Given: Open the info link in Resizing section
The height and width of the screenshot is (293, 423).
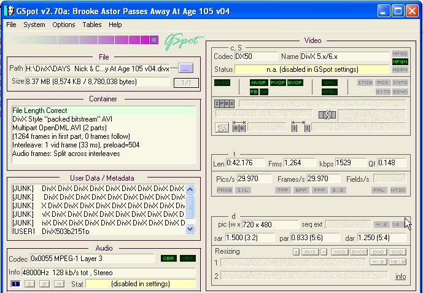Looking at the screenshot, I should coord(401,276).
